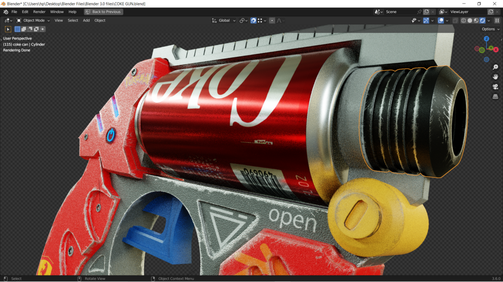Click the green Y axis gizmo ball
The image size is (503, 282).
pos(491,48)
